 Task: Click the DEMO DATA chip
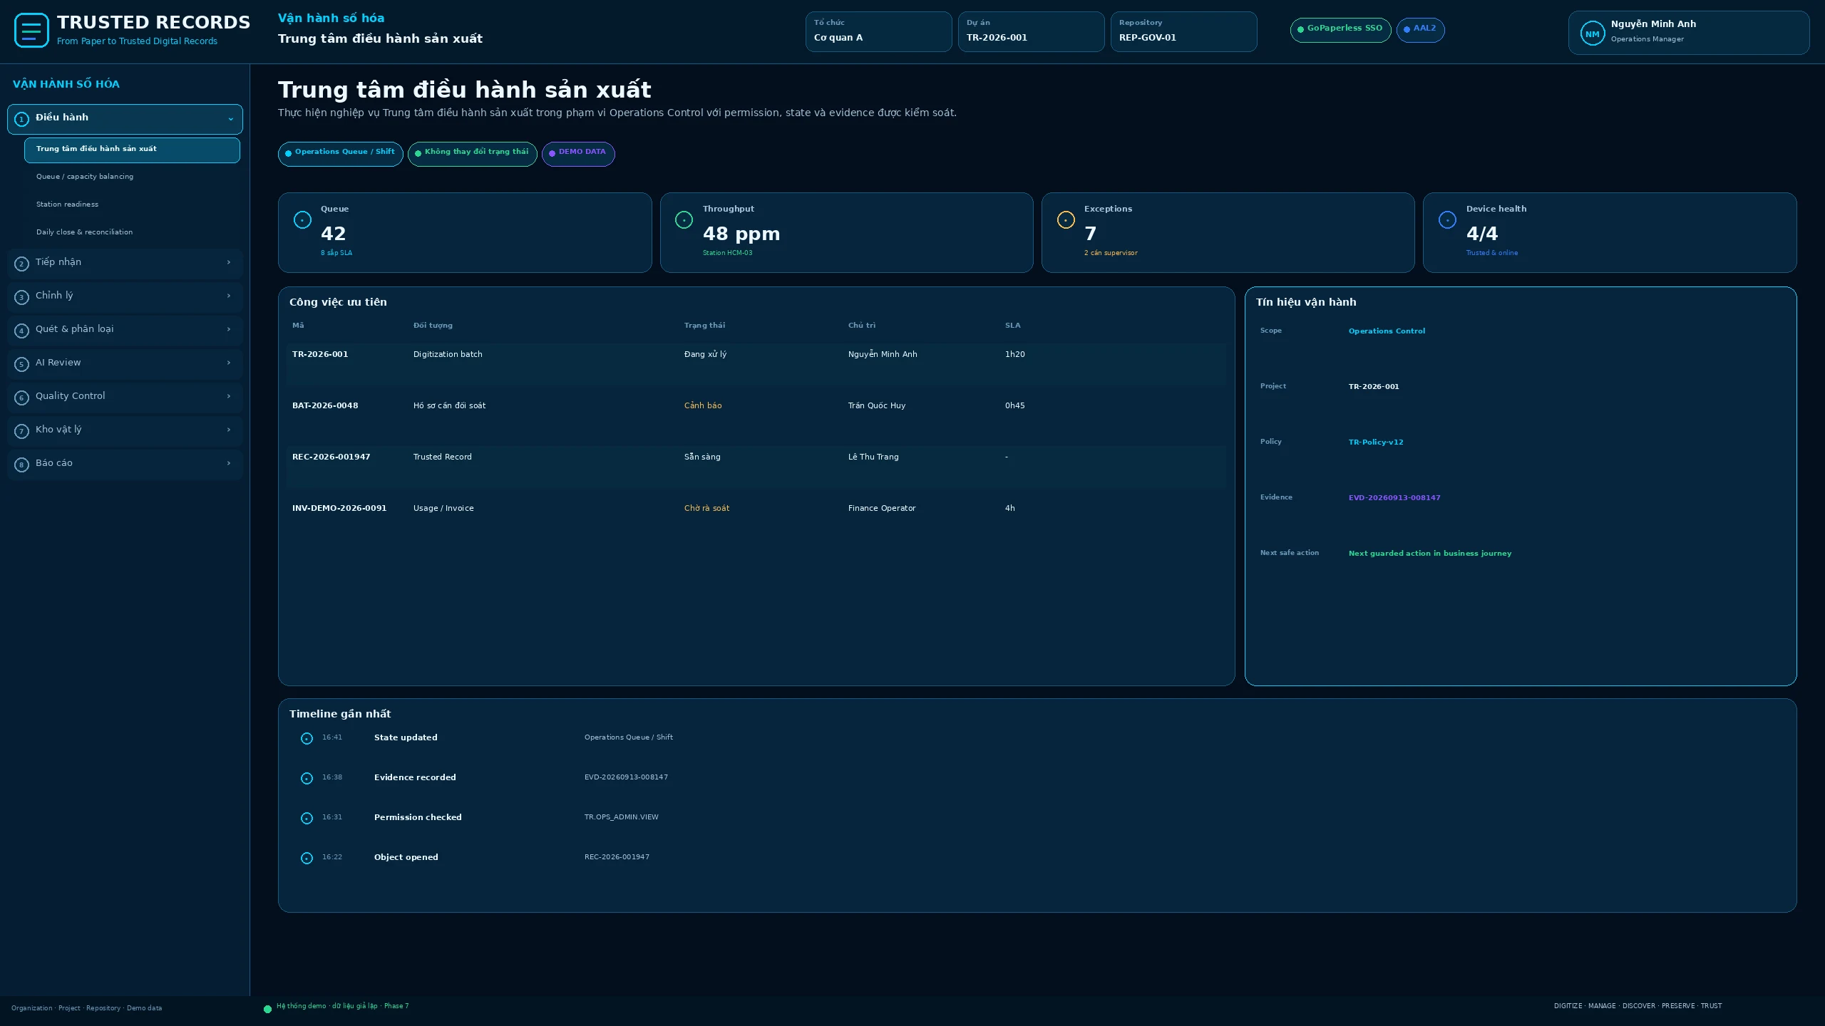point(578,154)
